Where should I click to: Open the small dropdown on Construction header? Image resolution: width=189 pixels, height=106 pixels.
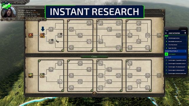point(185,51)
